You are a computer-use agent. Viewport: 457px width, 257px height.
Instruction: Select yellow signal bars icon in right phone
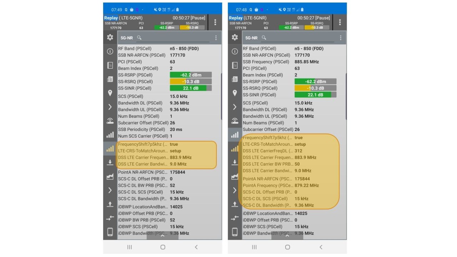pos(235,148)
